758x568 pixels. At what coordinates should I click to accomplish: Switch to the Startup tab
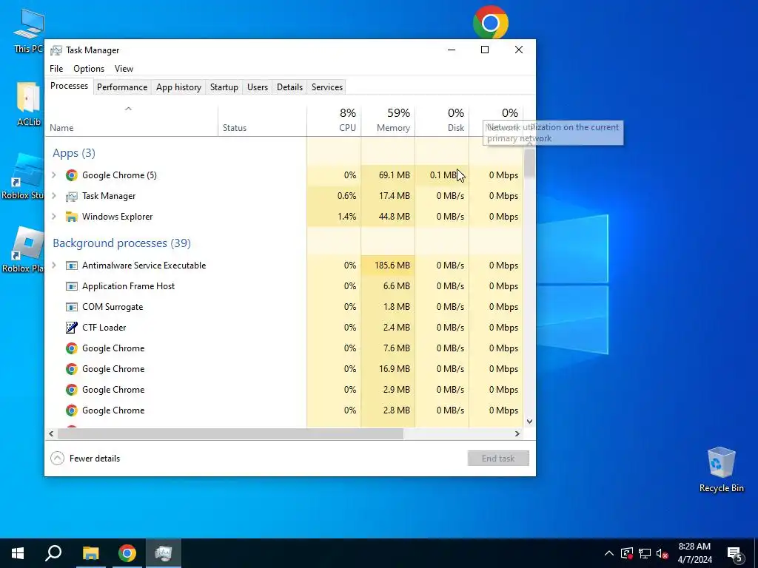click(224, 87)
